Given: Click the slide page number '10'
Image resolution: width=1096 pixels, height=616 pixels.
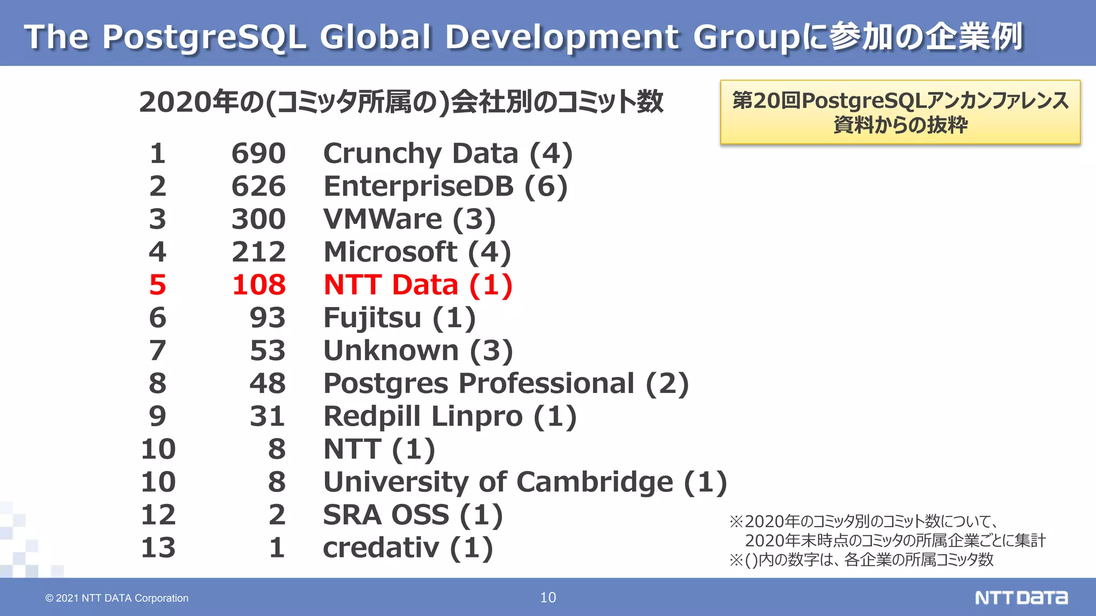Looking at the screenshot, I should tap(548, 597).
